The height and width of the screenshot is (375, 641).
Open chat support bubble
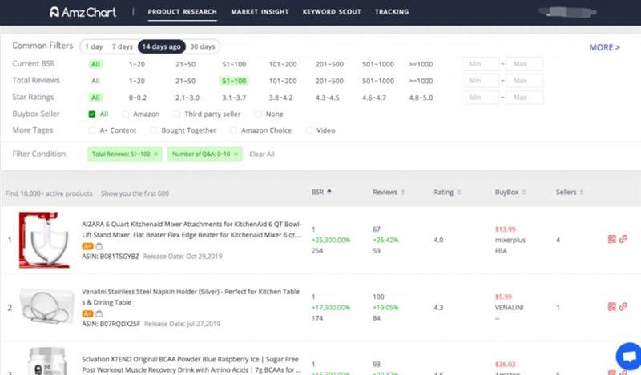(627, 356)
